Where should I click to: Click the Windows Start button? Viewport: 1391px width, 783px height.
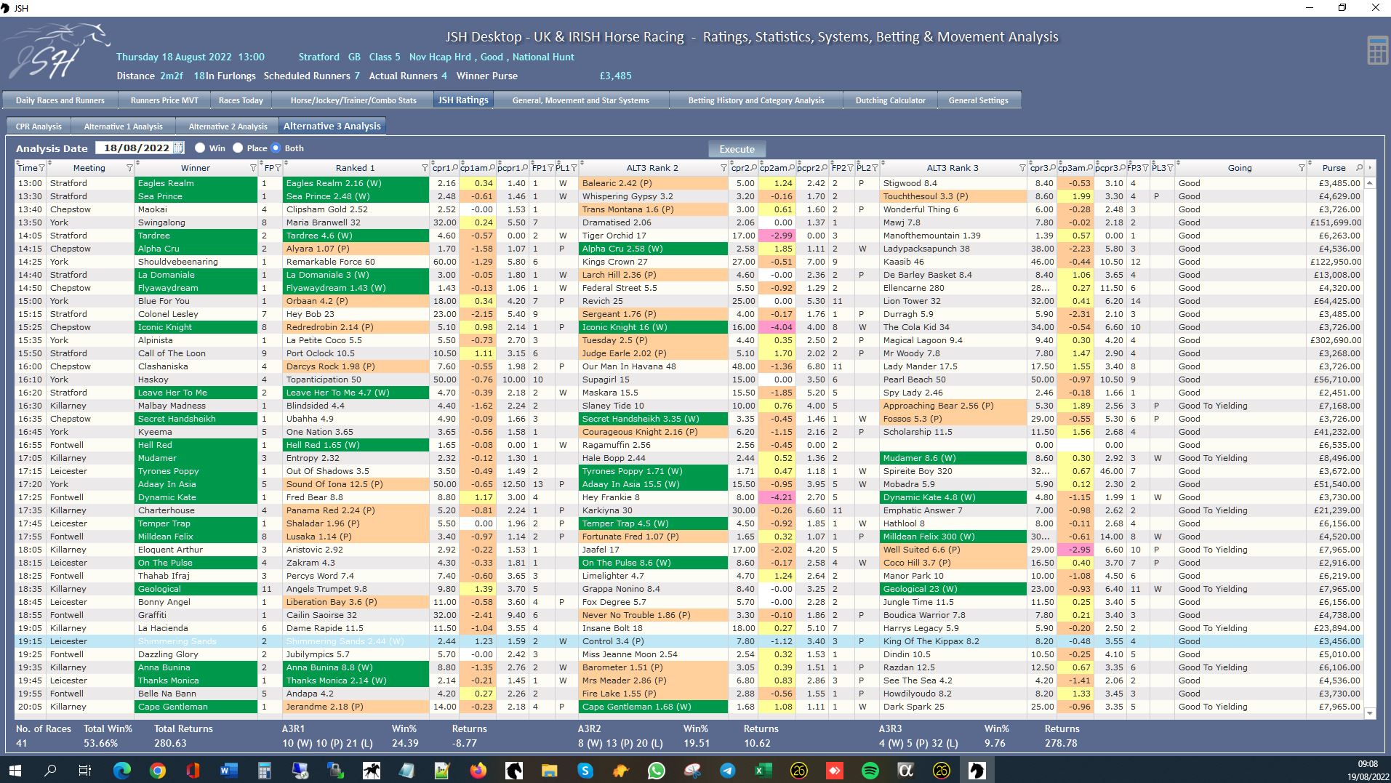pos(15,771)
